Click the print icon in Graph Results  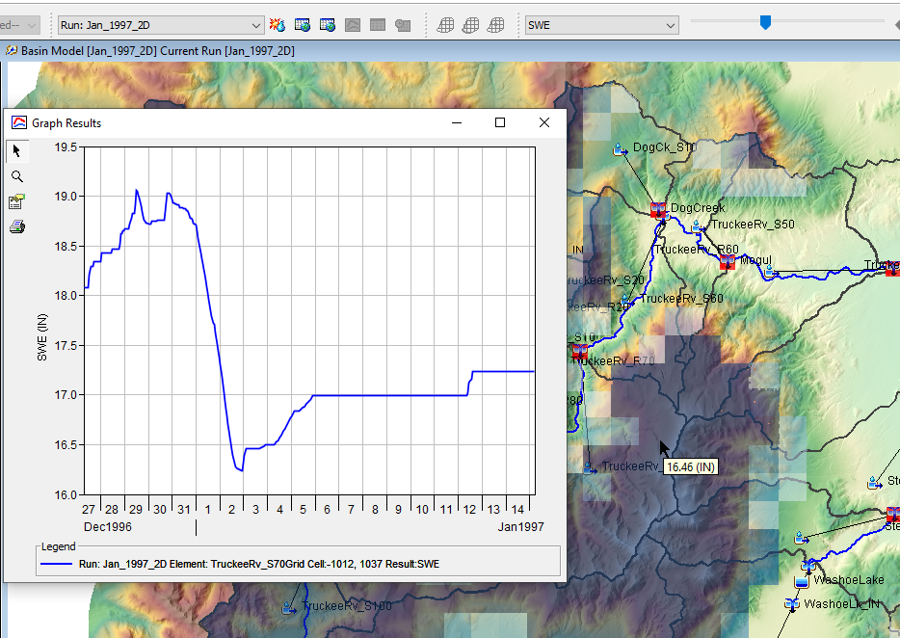[x=17, y=226]
